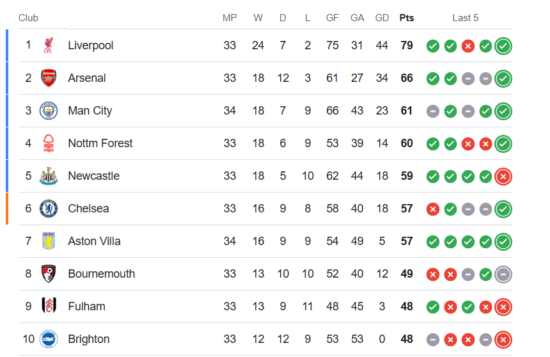Viewport: 550px width, 357px height.
Task: Open the Aston Villa team name link
Action: pos(94,241)
